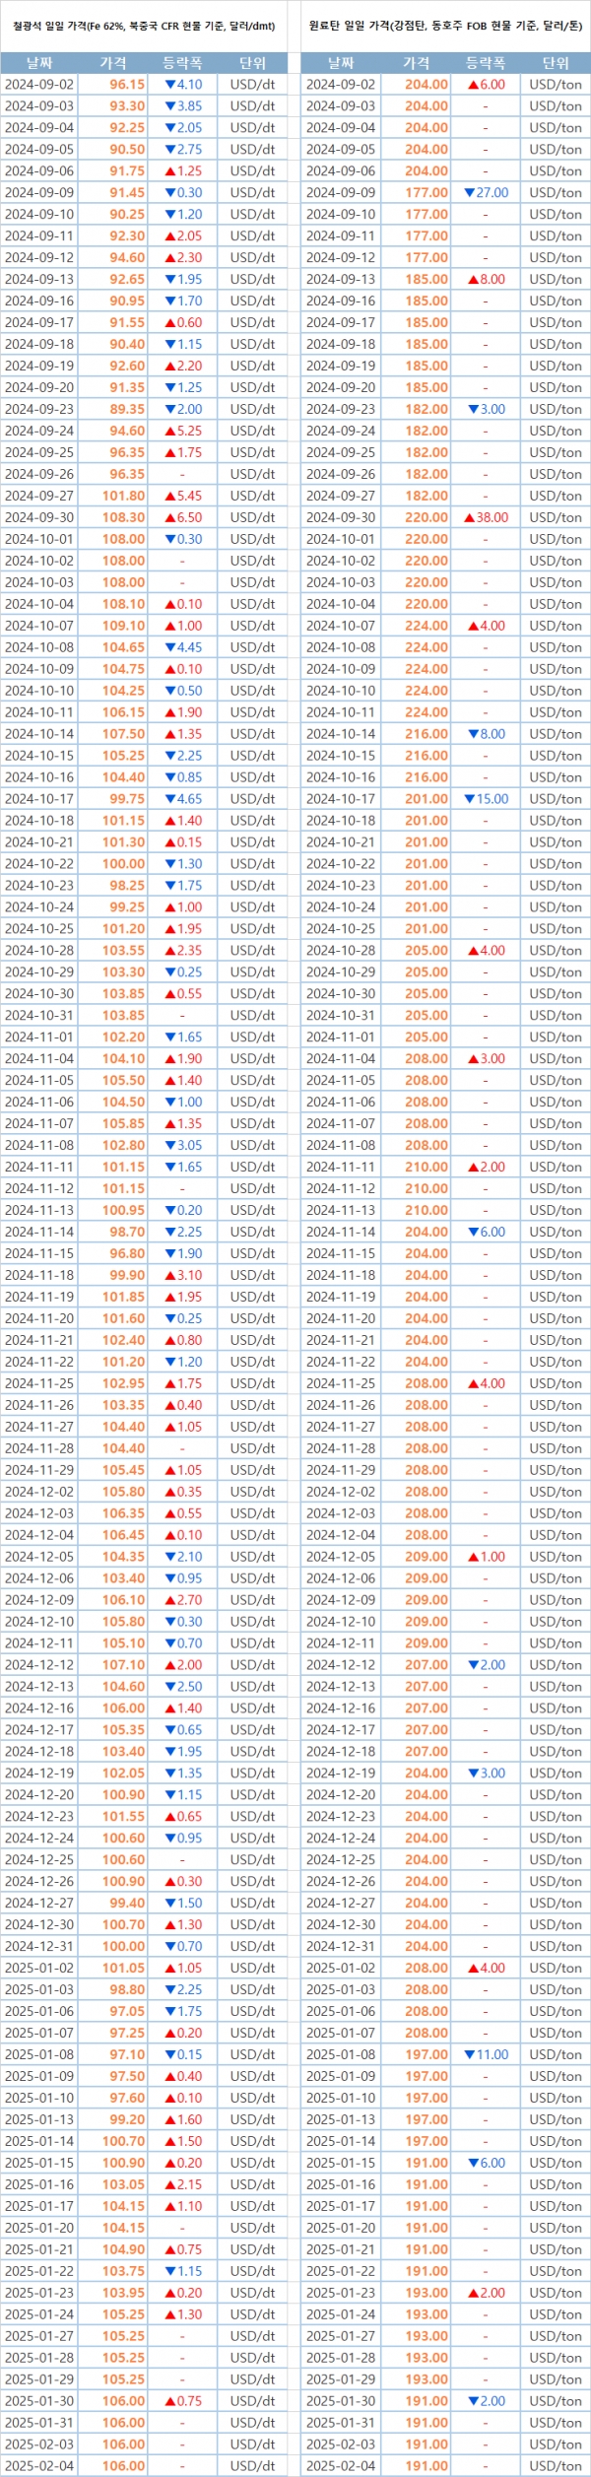Click the 단위 header in coking coal table
This screenshot has height=2477, width=591.
(556, 63)
